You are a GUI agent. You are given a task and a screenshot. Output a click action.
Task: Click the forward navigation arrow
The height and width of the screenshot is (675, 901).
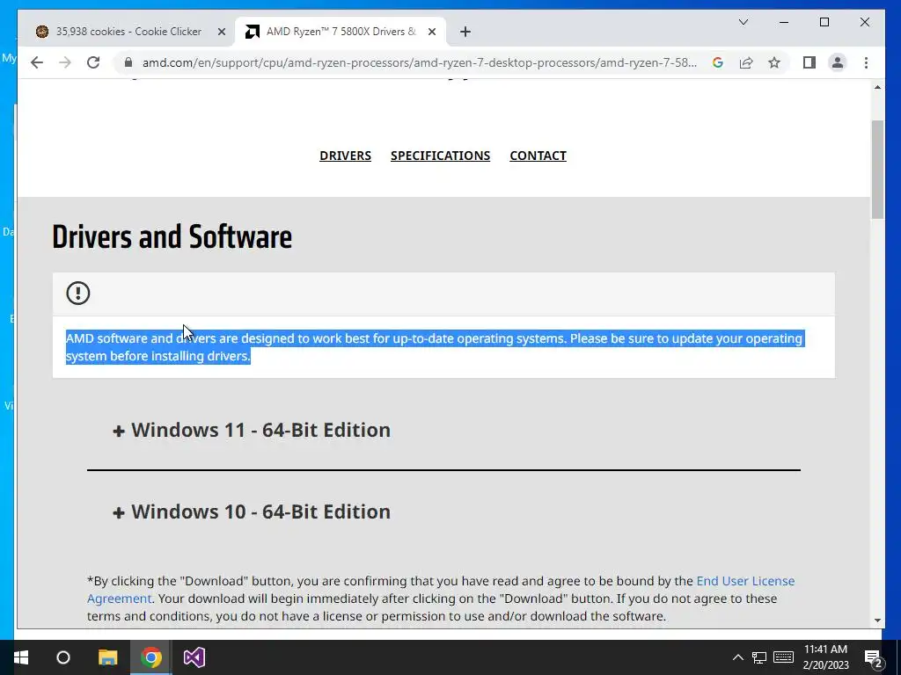pyautogui.click(x=65, y=62)
